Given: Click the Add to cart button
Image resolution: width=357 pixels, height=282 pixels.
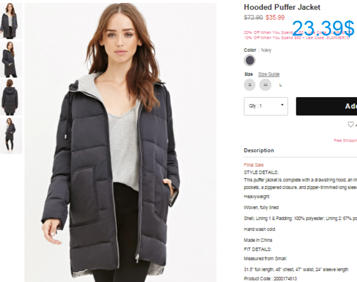Looking at the screenshot, I should click(x=327, y=106).
